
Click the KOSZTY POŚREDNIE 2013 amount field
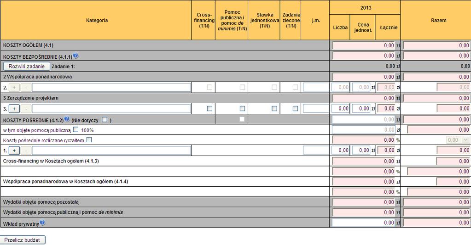coord(363,119)
